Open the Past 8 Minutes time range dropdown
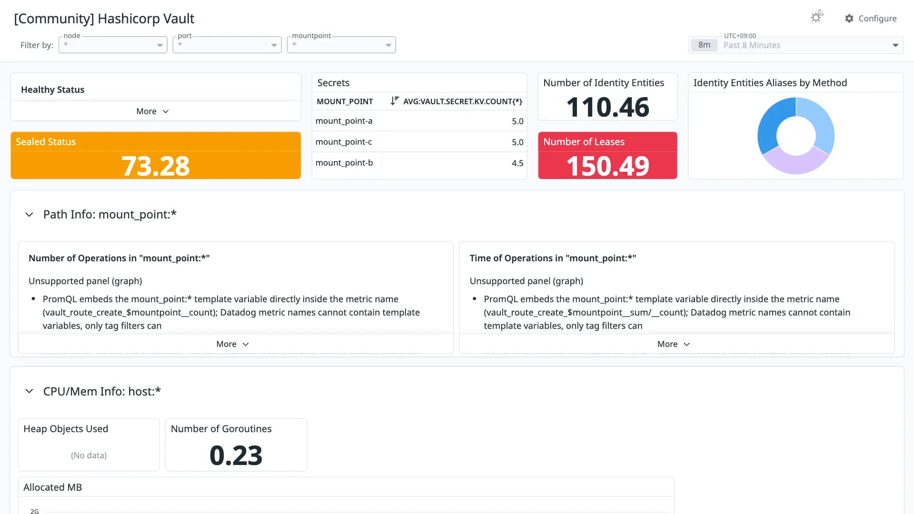Viewport: 914px width, 514px height. click(796, 45)
